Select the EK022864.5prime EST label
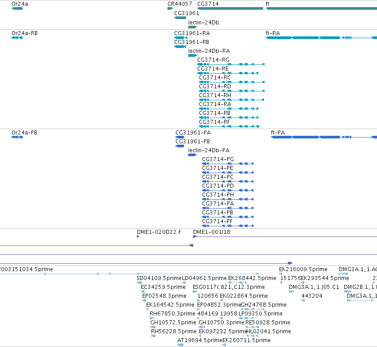This screenshot has width=377, height=347. coord(244,296)
